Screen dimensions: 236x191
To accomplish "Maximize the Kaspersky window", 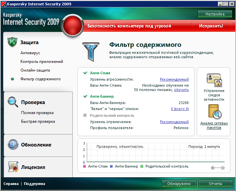I will [x=226, y=4].
